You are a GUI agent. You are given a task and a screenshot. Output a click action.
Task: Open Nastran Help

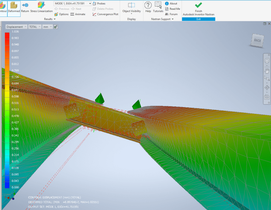148,7
